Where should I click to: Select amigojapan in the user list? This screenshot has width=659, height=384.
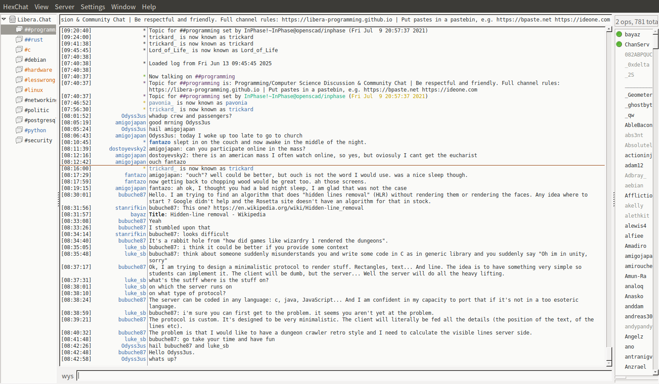638,256
